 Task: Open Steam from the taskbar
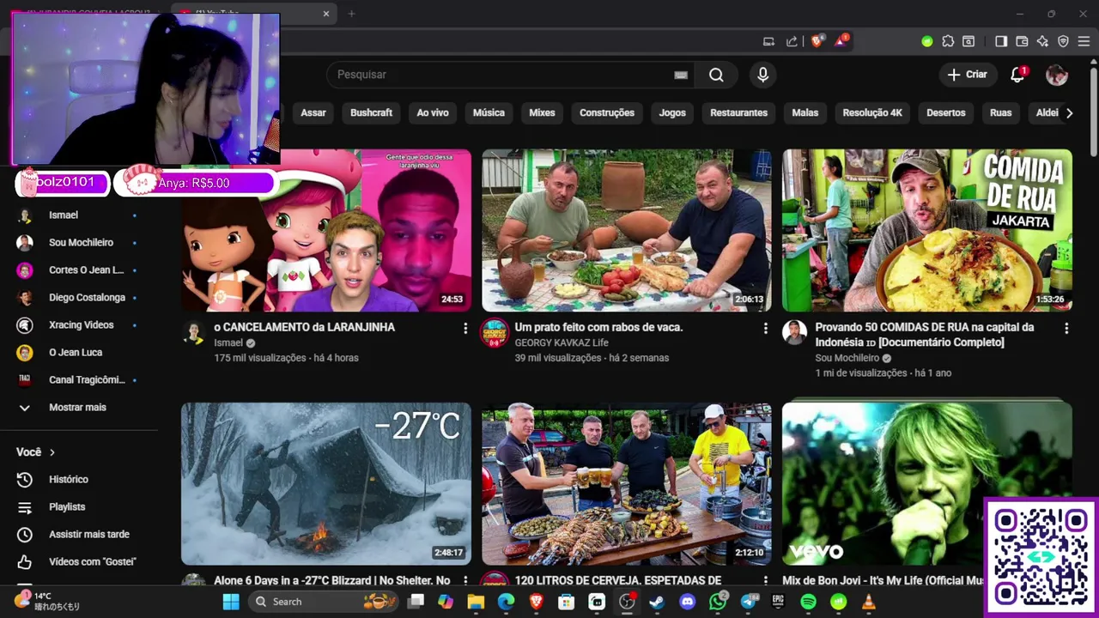tap(657, 602)
